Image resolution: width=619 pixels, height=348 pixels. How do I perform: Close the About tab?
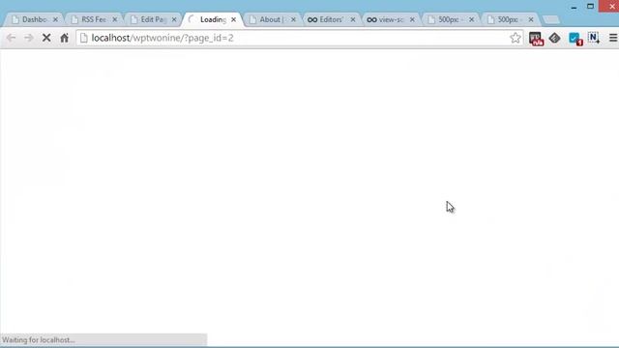293,19
